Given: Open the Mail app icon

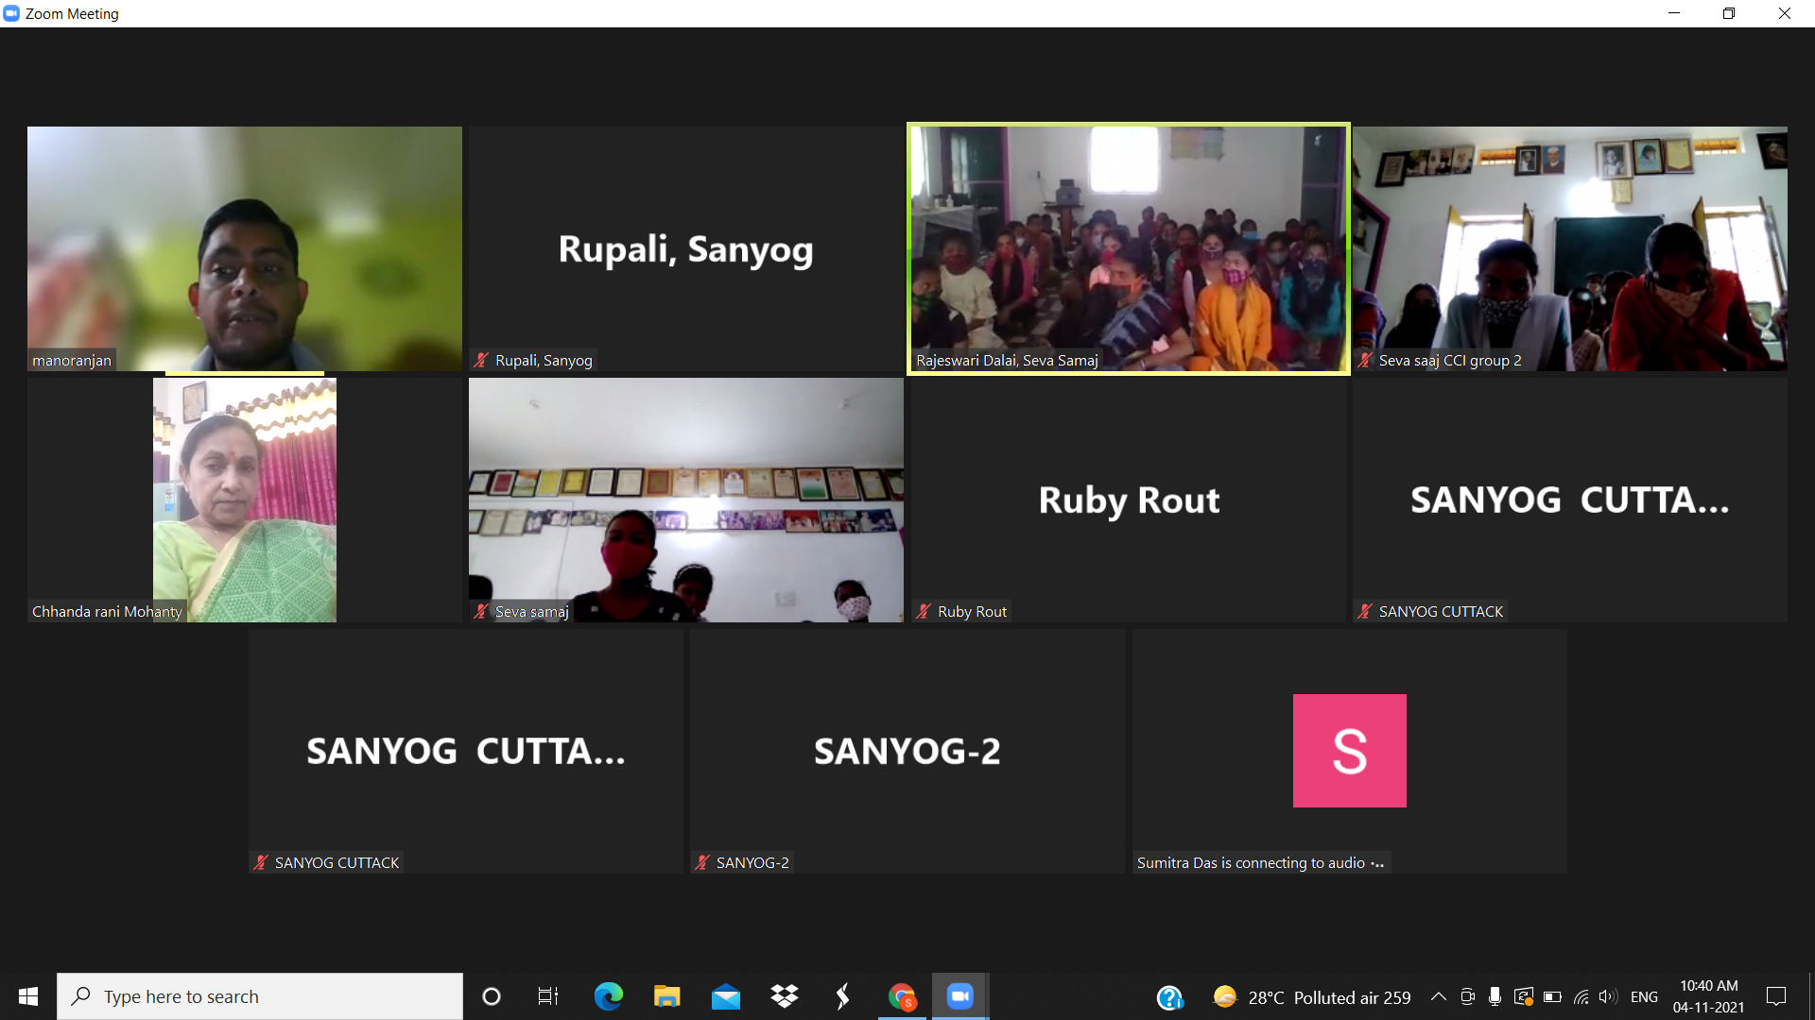Looking at the screenshot, I should coord(725,996).
